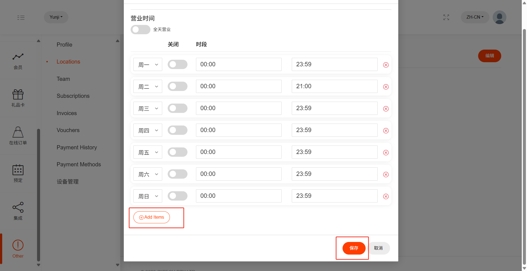Enable the 全天营业 all-day toggle
The height and width of the screenshot is (271, 527).
coord(140,30)
